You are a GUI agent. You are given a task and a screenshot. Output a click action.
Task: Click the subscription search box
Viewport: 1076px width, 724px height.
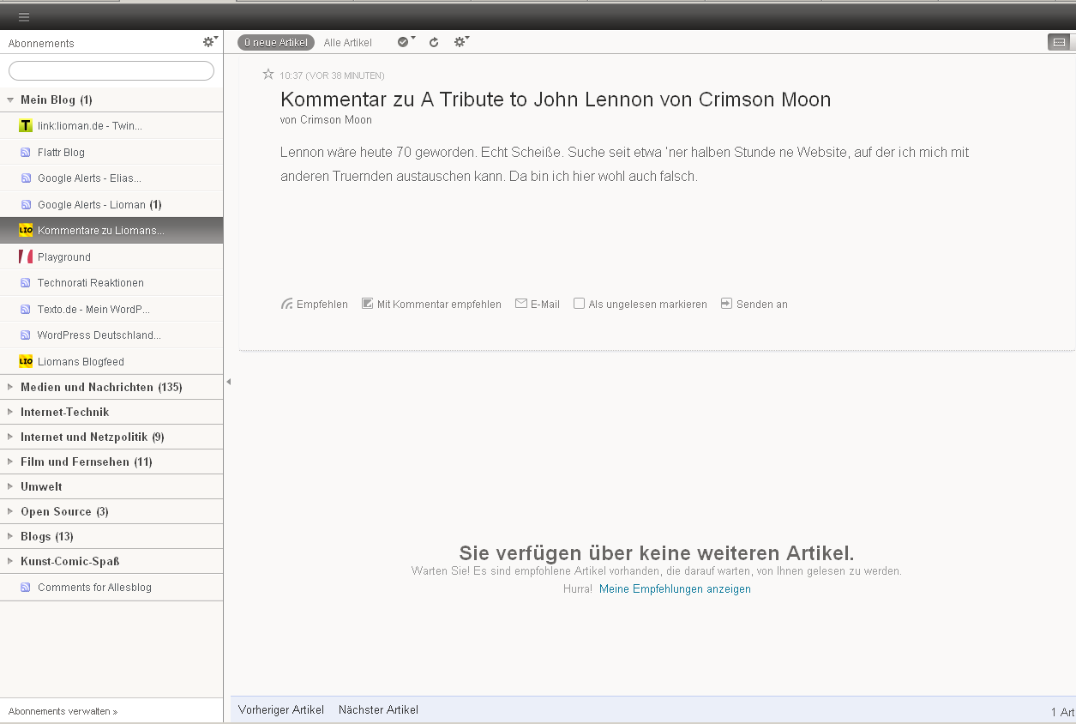coord(111,70)
